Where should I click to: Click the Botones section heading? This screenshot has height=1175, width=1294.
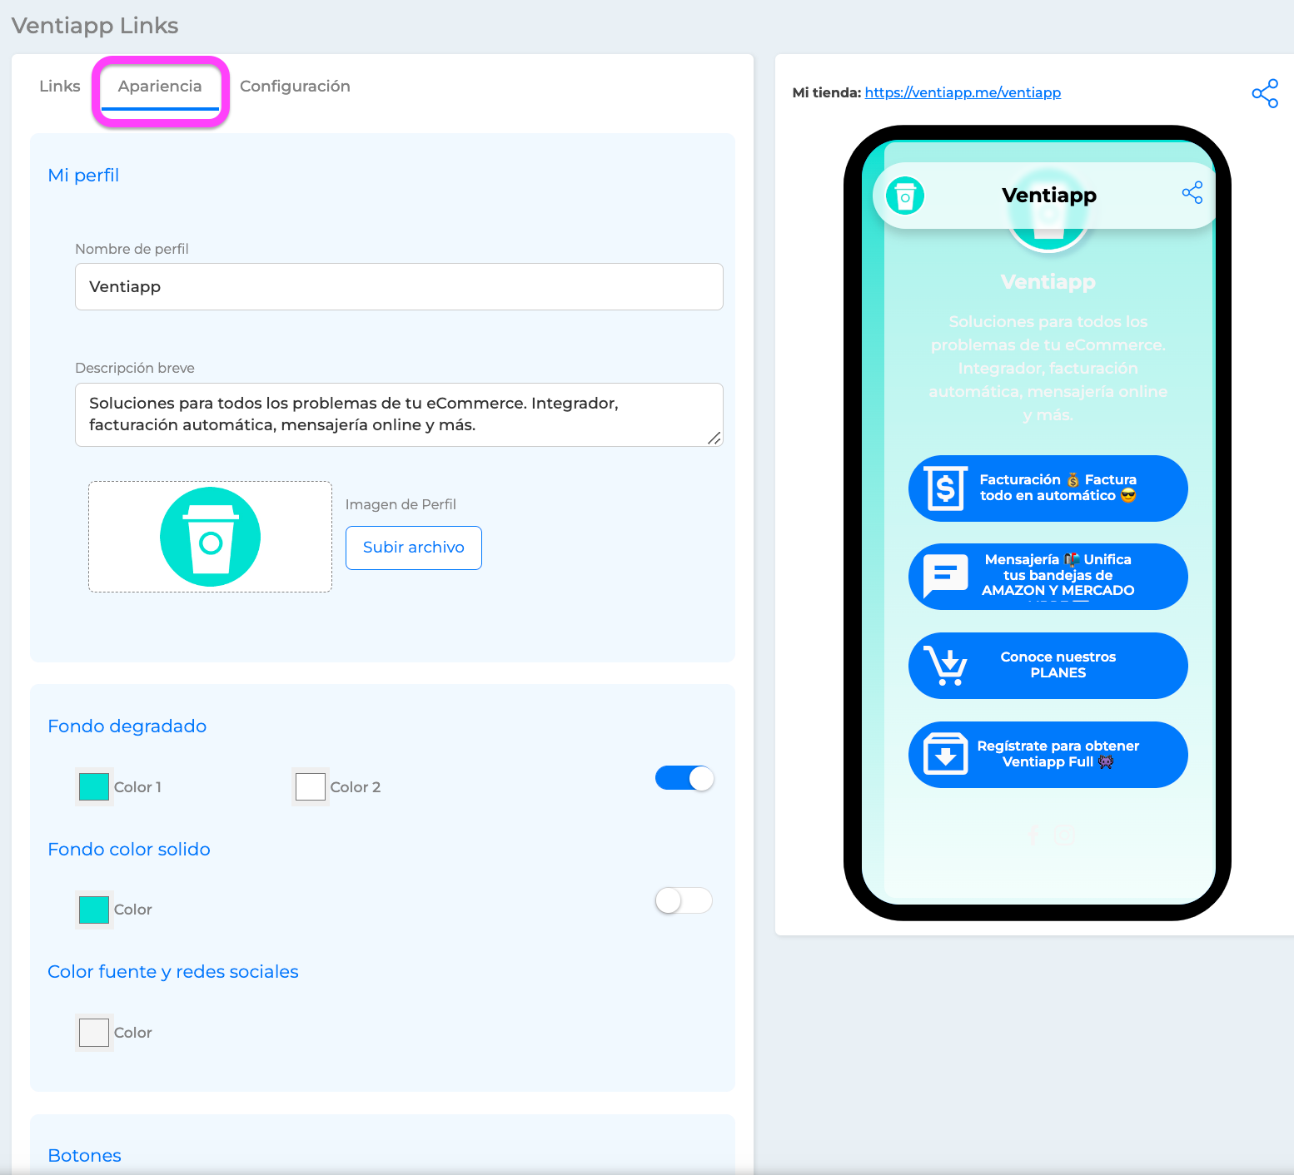point(84,1156)
